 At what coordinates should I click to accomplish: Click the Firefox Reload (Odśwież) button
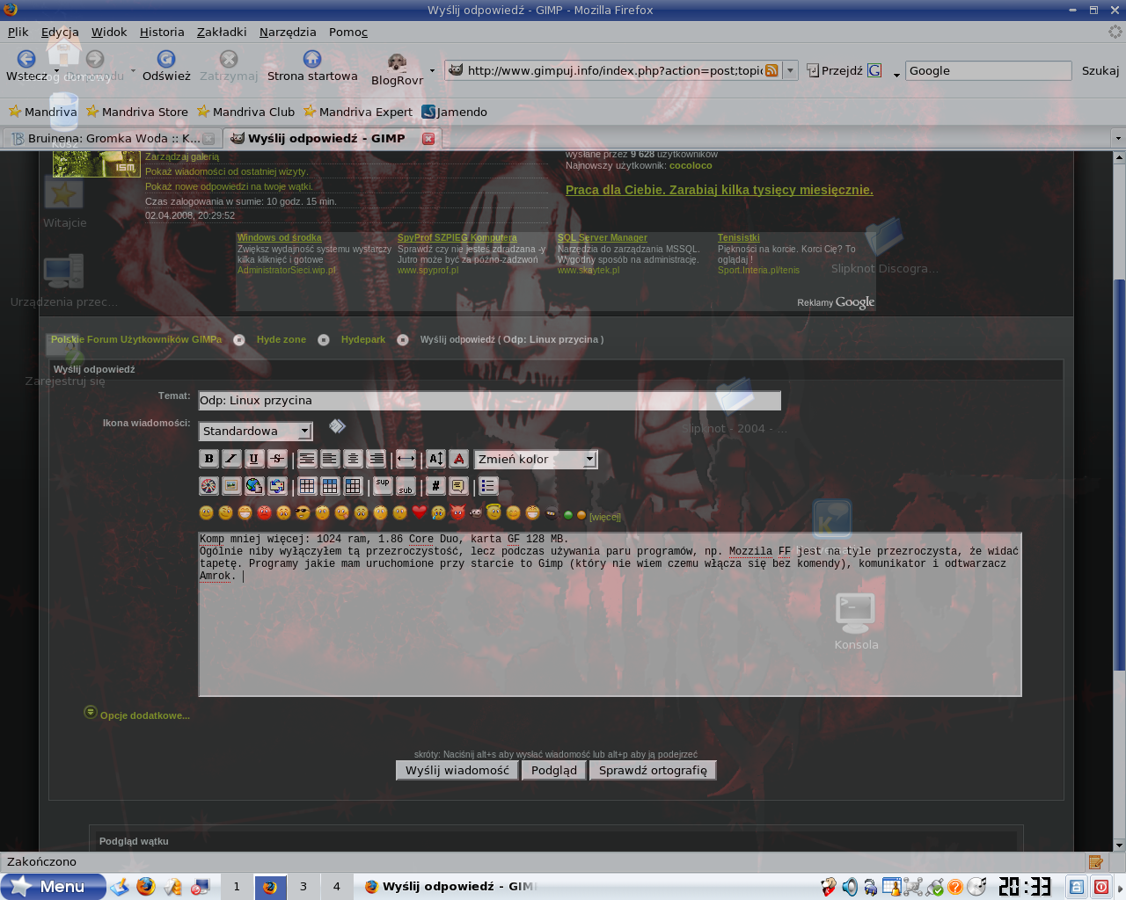point(166,66)
